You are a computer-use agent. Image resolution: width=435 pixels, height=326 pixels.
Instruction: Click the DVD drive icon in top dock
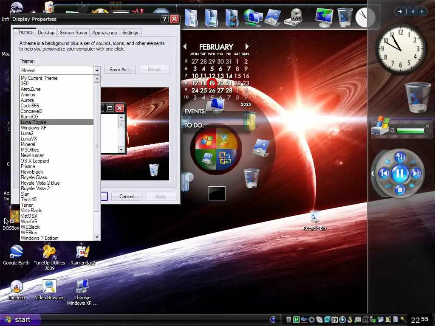[x=294, y=17]
